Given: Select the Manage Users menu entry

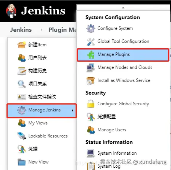Looking at the screenshot, I should 112,130.
